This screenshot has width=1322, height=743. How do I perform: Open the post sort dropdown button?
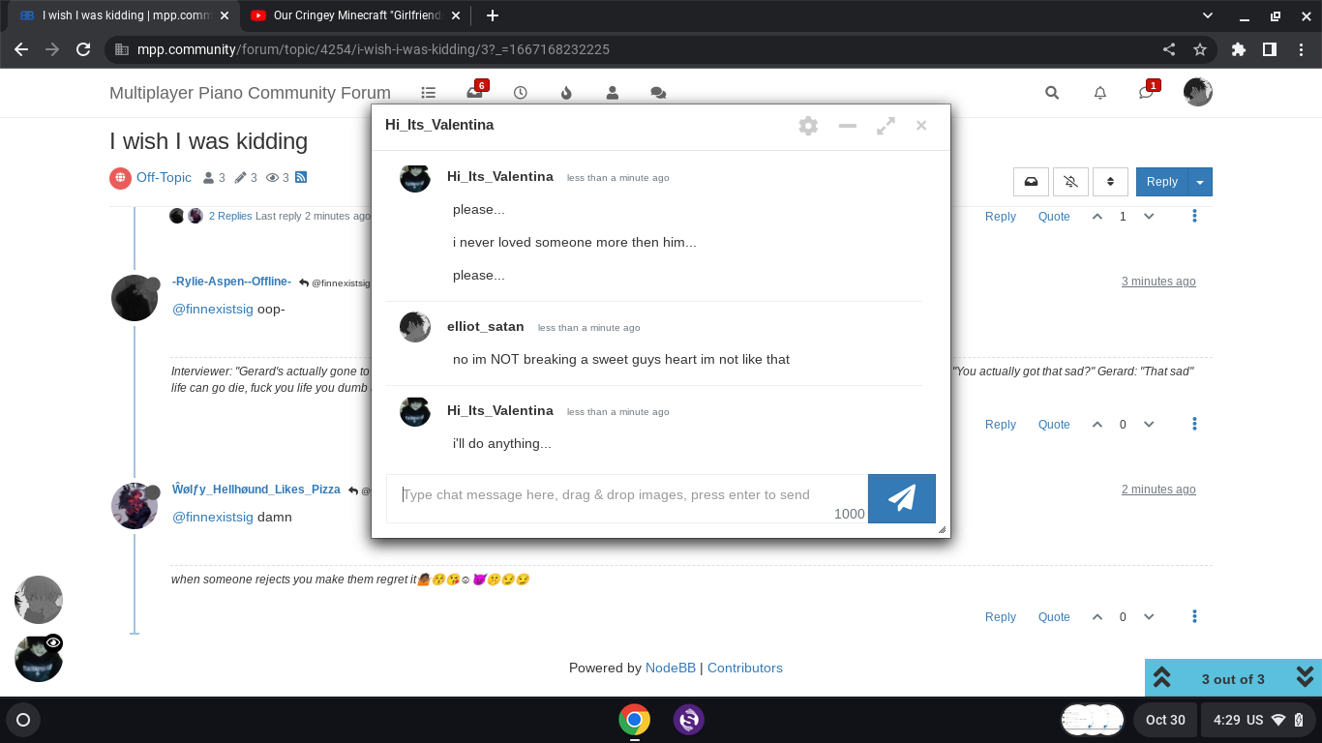click(x=1110, y=182)
